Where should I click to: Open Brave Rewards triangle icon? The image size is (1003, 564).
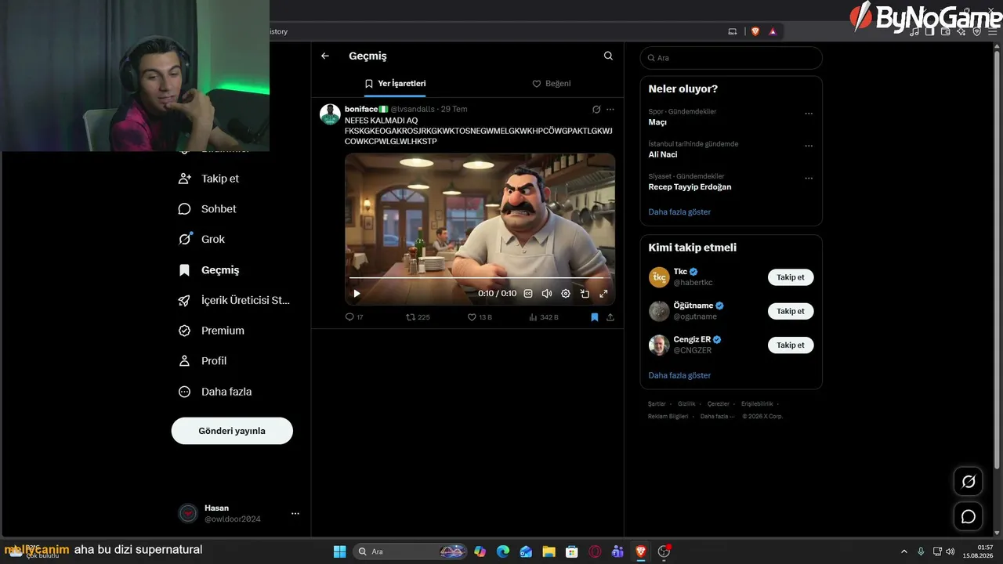coord(773,31)
